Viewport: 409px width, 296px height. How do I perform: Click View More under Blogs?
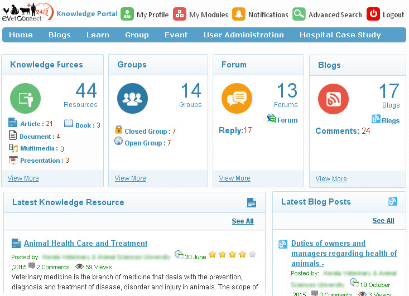[331, 179]
